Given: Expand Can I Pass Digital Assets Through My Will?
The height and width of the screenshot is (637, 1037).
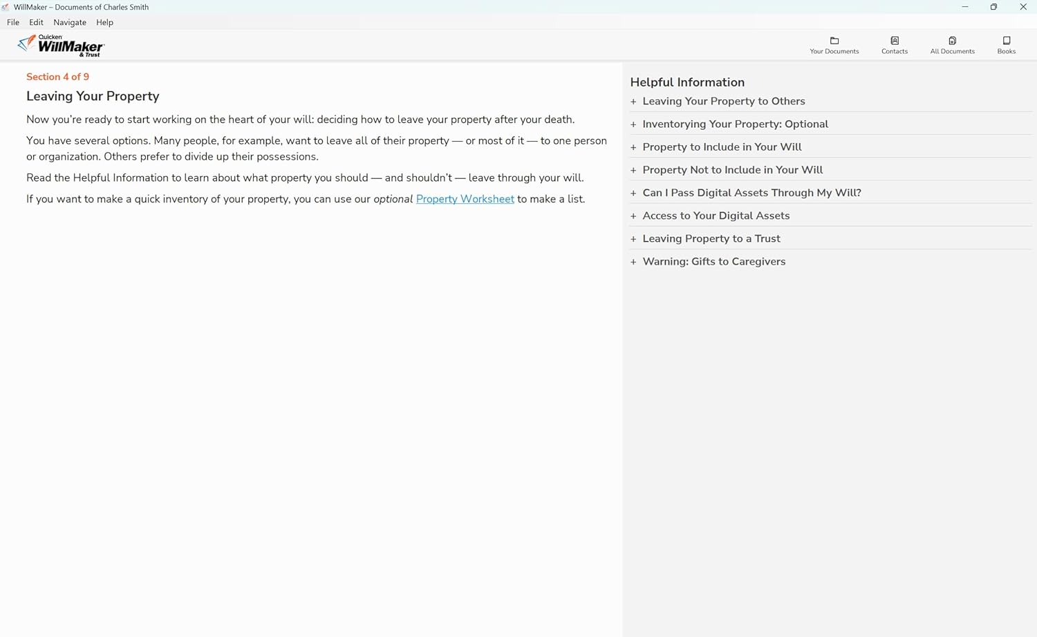Looking at the screenshot, I should tap(751, 192).
